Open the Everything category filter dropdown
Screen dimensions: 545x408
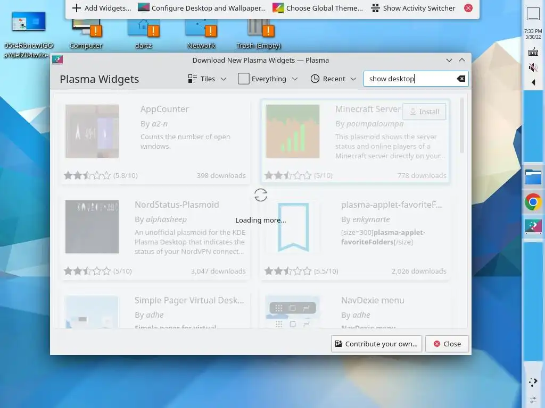click(x=268, y=79)
